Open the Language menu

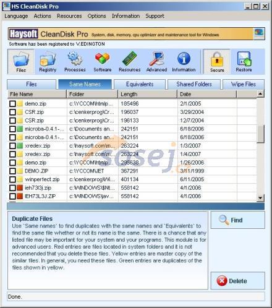click(16, 16)
